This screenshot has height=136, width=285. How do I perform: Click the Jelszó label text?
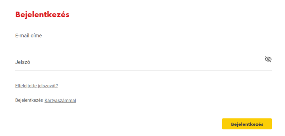23,62
